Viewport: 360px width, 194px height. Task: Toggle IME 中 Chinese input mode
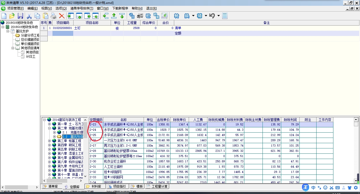(313, 188)
